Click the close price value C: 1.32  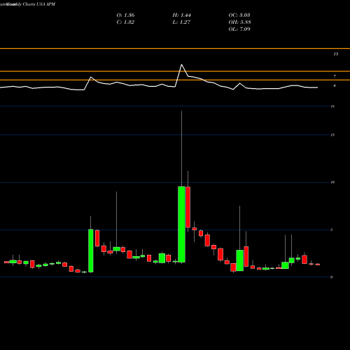pos(125,22)
